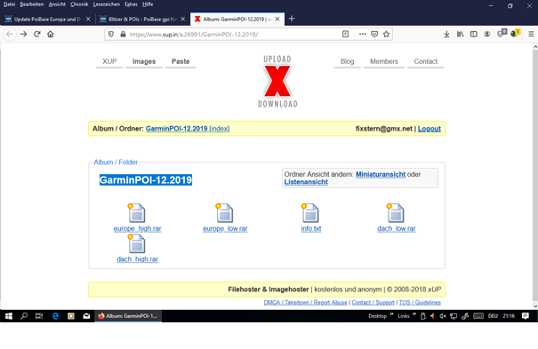Open the Datei menu
The width and height of the screenshot is (538, 349).
click(x=9, y=4)
